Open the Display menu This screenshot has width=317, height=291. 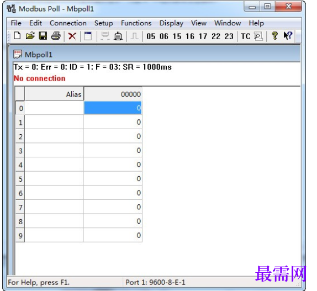point(171,23)
